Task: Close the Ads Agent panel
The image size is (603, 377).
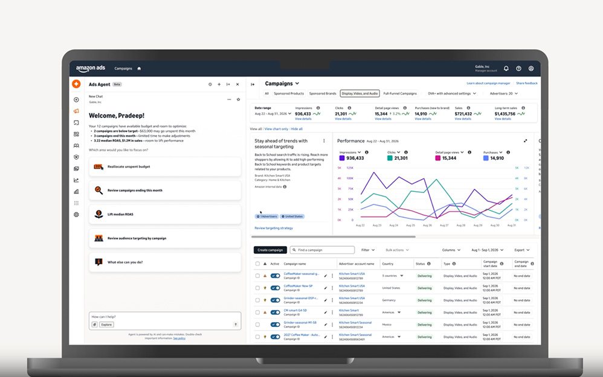Action: pyautogui.click(x=237, y=84)
